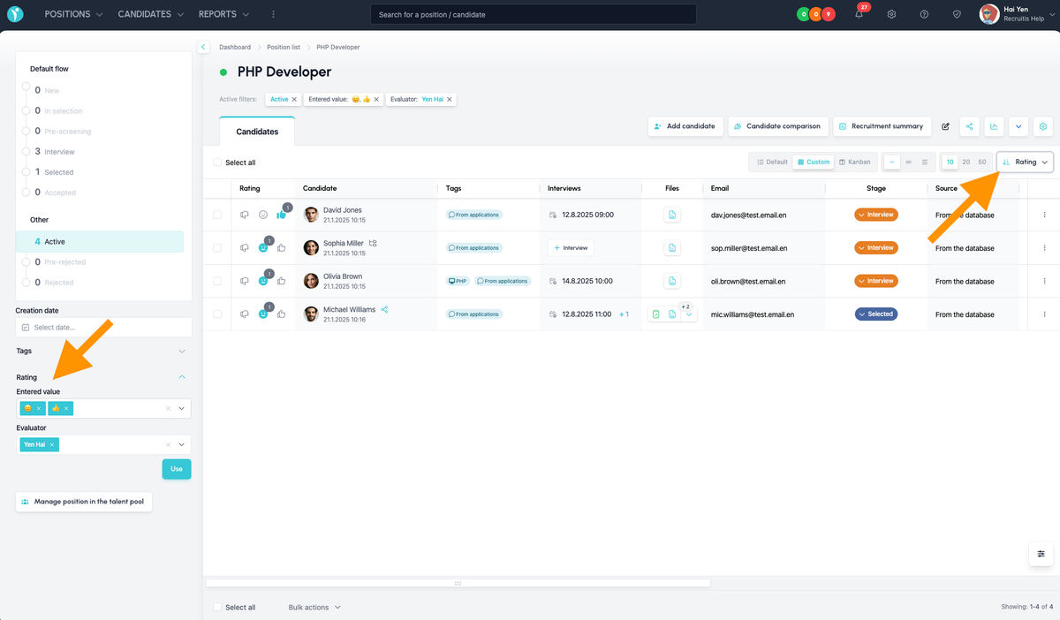Tick the checkbox for David Jones
Image resolution: width=1060 pixels, height=620 pixels.
(217, 215)
